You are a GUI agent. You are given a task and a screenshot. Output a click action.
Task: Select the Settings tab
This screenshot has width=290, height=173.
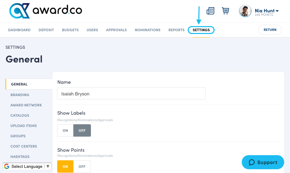pos(201,30)
